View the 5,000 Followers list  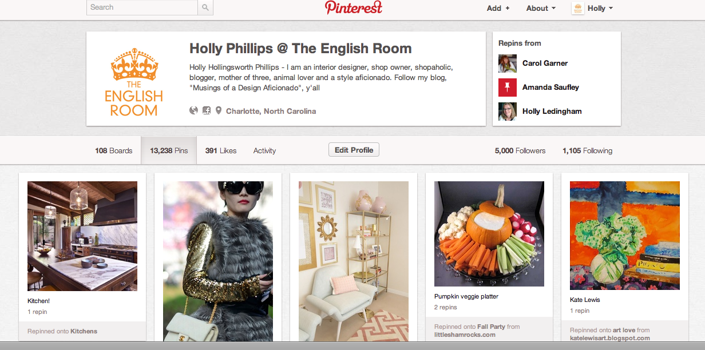coord(520,150)
